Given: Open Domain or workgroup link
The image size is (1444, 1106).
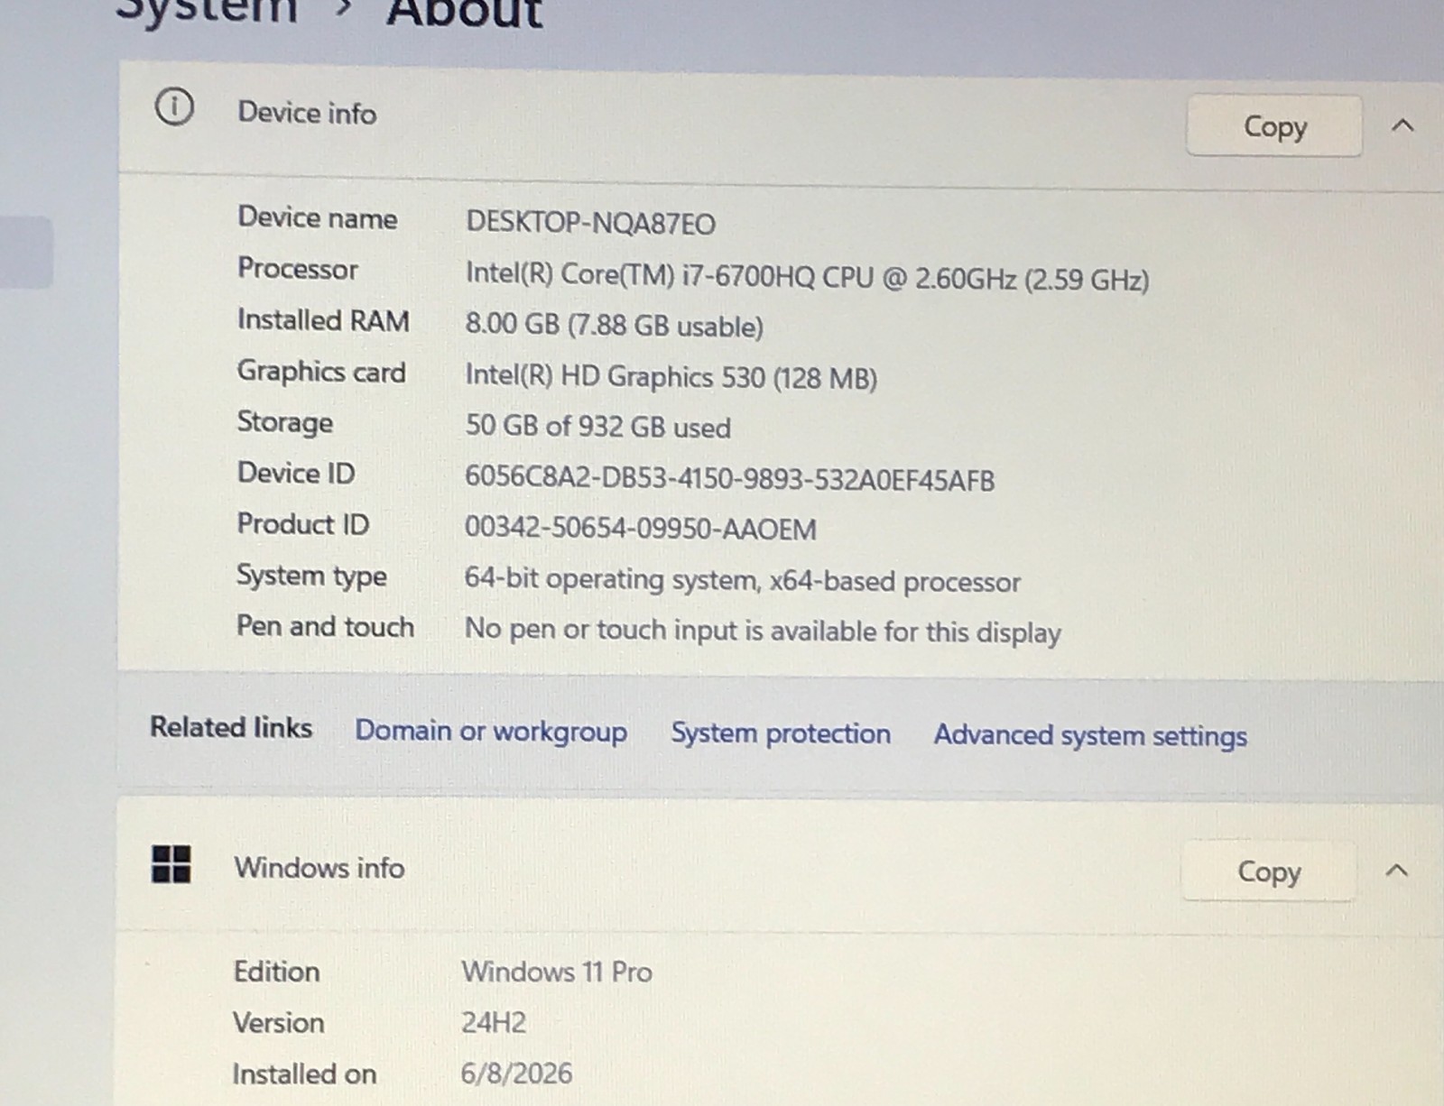Looking at the screenshot, I should (491, 731).
